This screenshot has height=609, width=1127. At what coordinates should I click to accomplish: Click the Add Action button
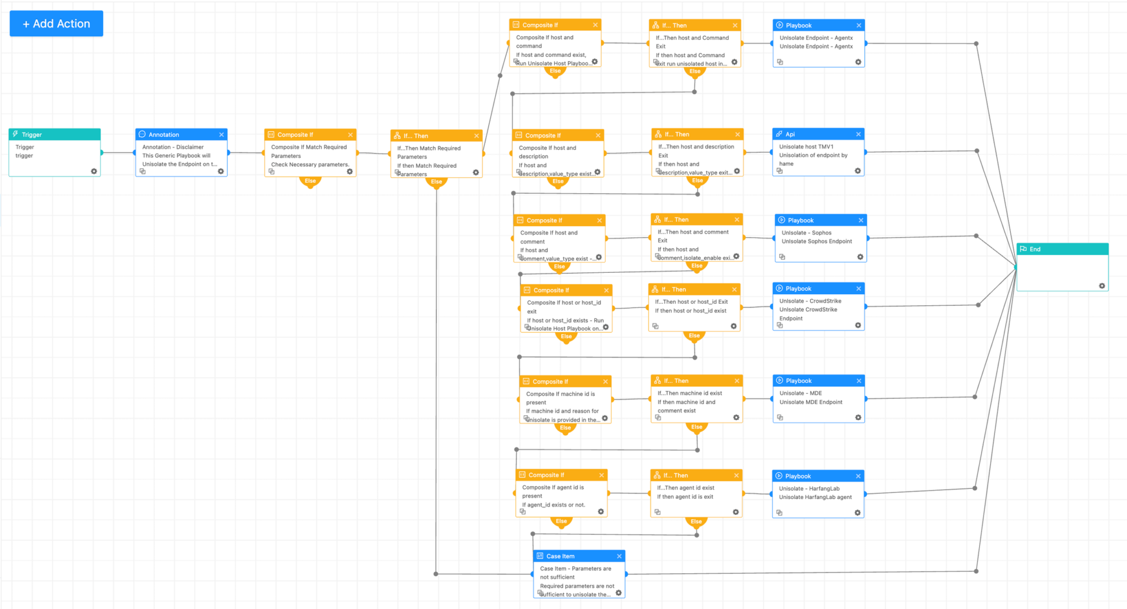[x=56, y=24]
